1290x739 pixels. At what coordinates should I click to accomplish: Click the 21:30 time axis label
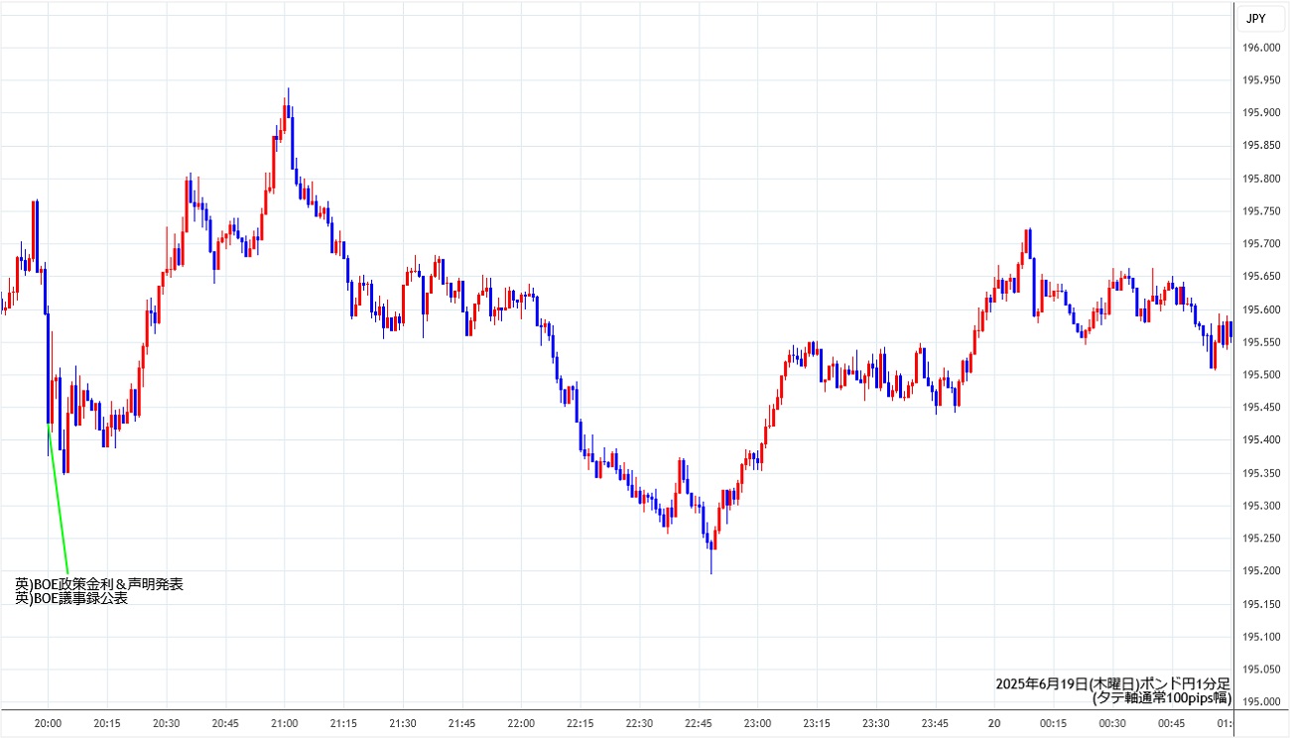pyautogui.click(x=403, y=724)
